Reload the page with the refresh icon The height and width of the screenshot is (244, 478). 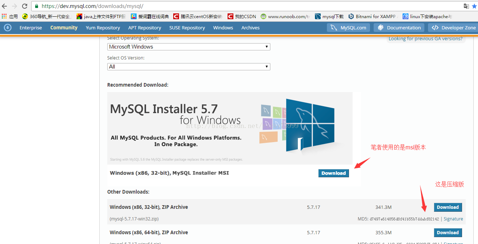click(x=25, y=6)
